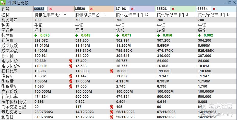
Task: Select the name 腾讯摩通三乙牛I
Action: pos(91,15)
